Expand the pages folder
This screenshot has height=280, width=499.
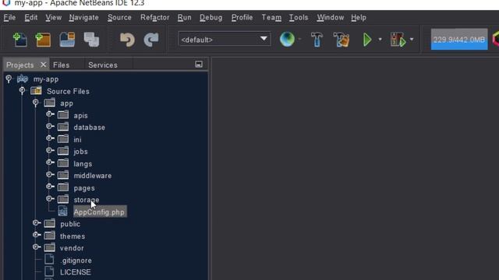(50, 187)
